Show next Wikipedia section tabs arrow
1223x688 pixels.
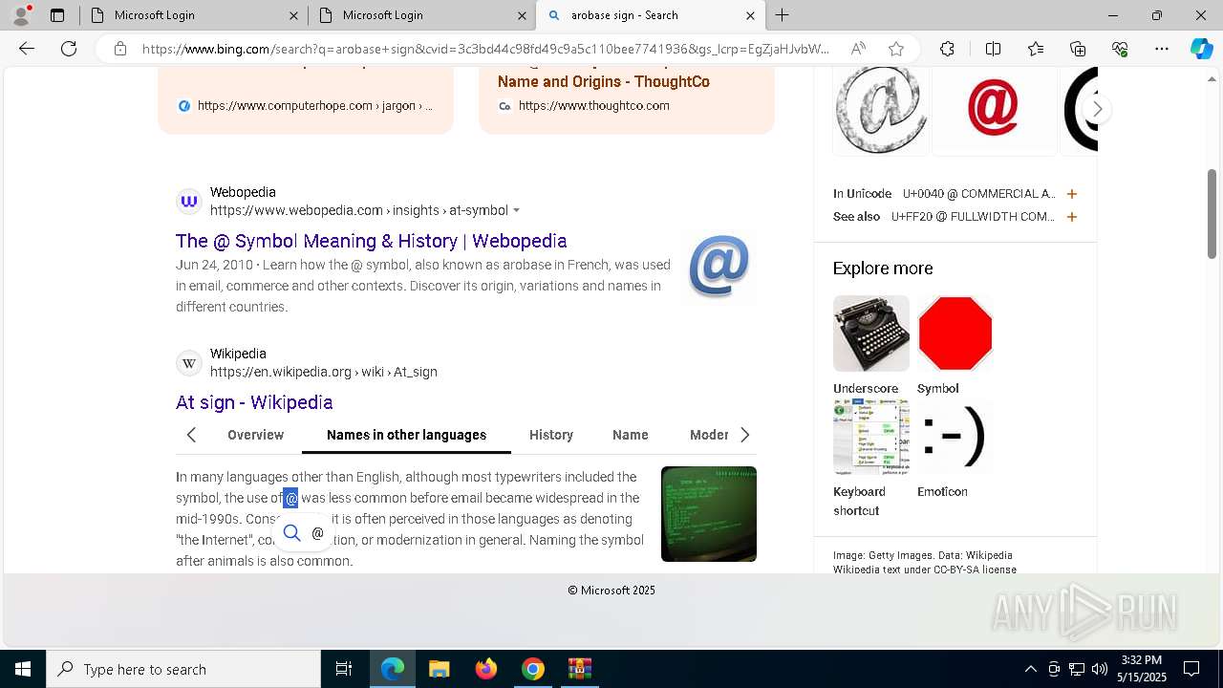point(744,435)
